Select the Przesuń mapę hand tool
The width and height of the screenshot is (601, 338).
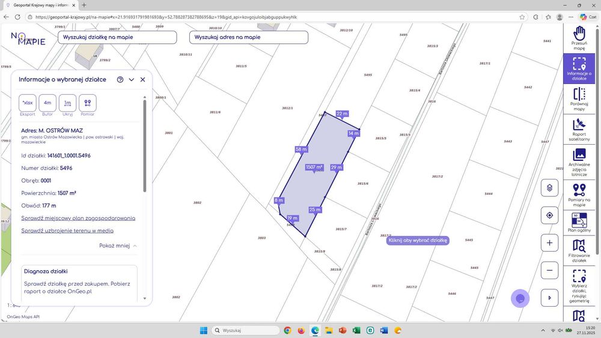pyautogui.click(x=579, y=38)
